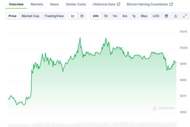Viewport: 190px width, 127px height.
Task: Click external link icon beside Bitcoin Halving Countdown
Action: pyautogui.click(x=171, y=5)
